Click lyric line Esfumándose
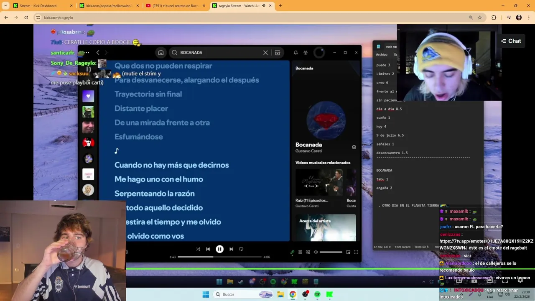This screenshot has height=301, width=535. [139, 137]
